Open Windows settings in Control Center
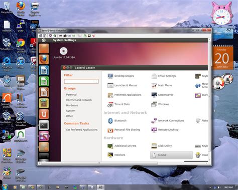Viewport: 238px width, 190px height. tap(160, 104)
